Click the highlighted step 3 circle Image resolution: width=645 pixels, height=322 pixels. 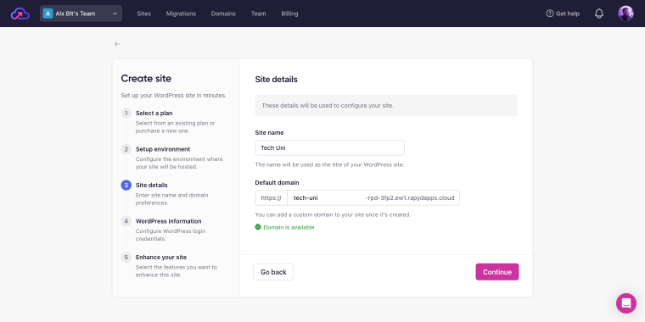126,186
